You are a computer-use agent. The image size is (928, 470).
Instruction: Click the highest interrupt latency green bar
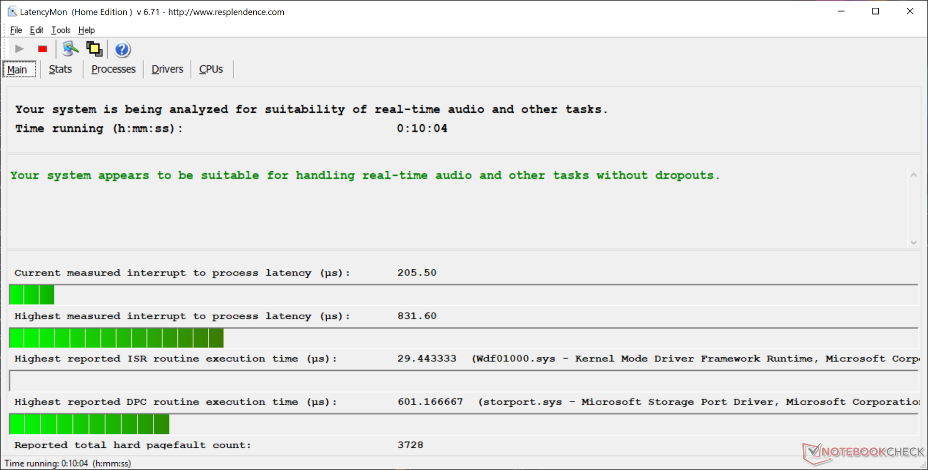coord(116,338)
